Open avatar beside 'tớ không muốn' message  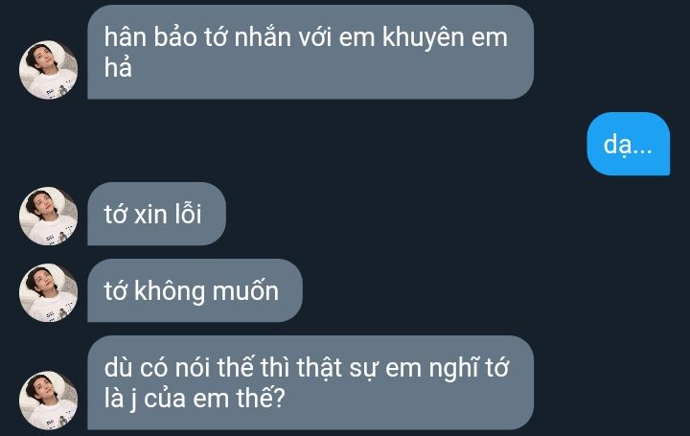[x=49, y=292]
